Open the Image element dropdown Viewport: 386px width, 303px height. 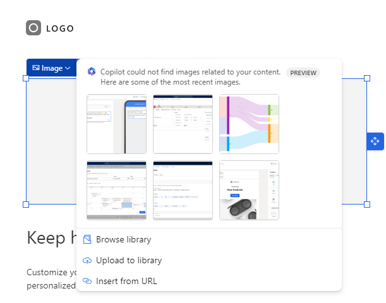tap(52, 68)
